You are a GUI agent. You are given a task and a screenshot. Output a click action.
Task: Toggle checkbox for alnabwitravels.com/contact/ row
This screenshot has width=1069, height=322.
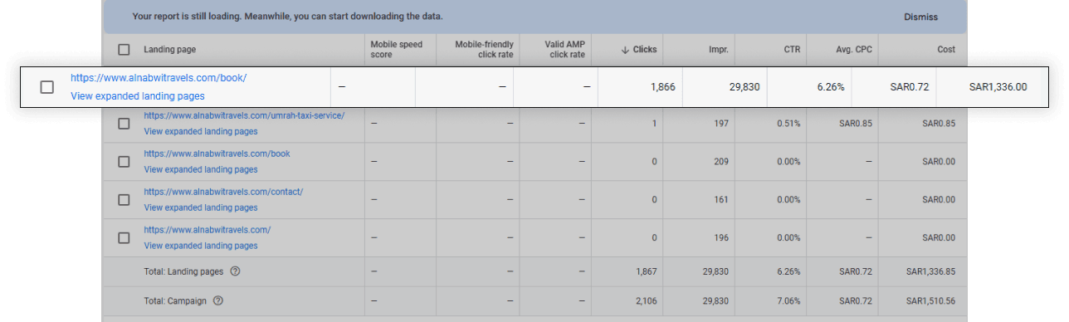pos(124,200)
